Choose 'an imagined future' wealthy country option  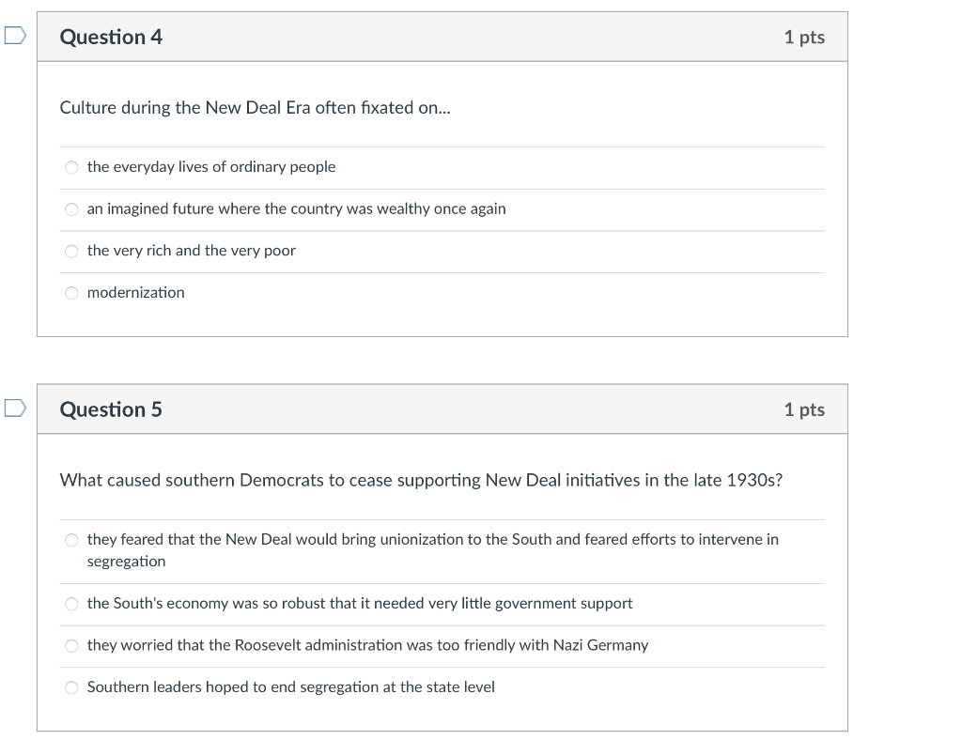[x=71, y=209]
